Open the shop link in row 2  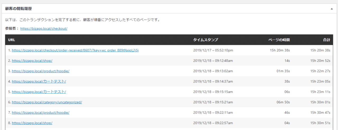coord(32,61)
